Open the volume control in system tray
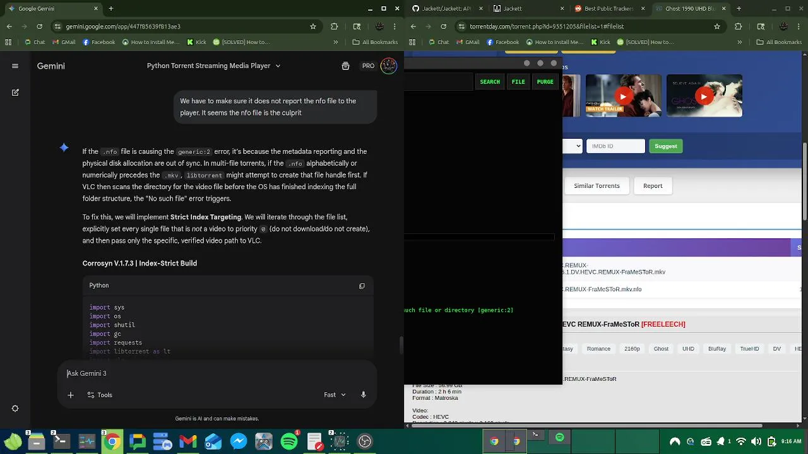Viewport: 808px width, 454px height. tap(756, 441)
